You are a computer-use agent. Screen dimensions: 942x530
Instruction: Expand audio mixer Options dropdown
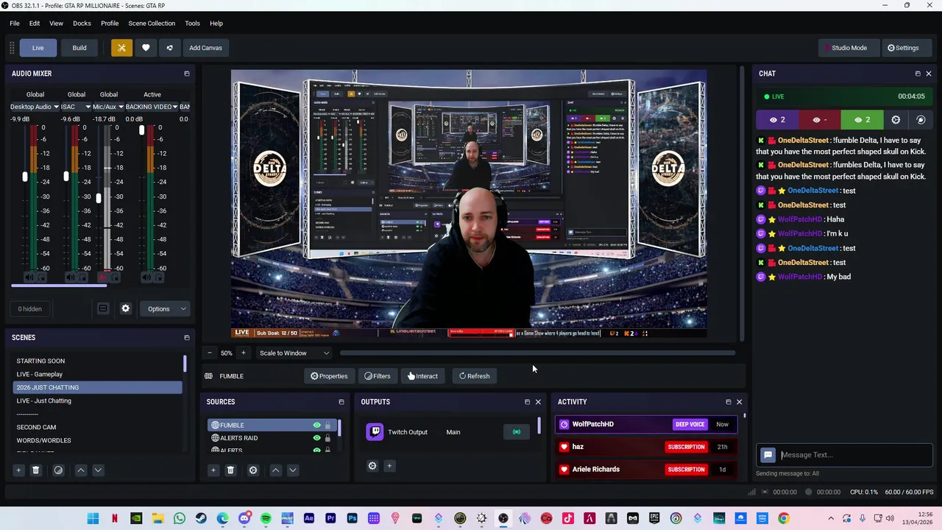tap(166, 309)
